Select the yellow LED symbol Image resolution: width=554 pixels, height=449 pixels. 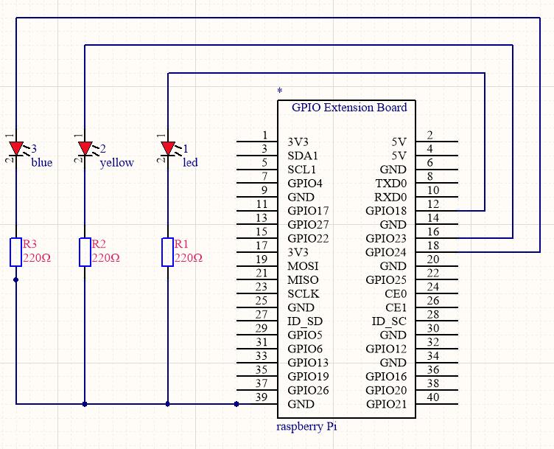click(85, 148)
